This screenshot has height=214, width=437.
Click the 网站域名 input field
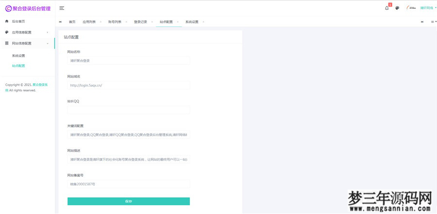[x=129, y=85]
